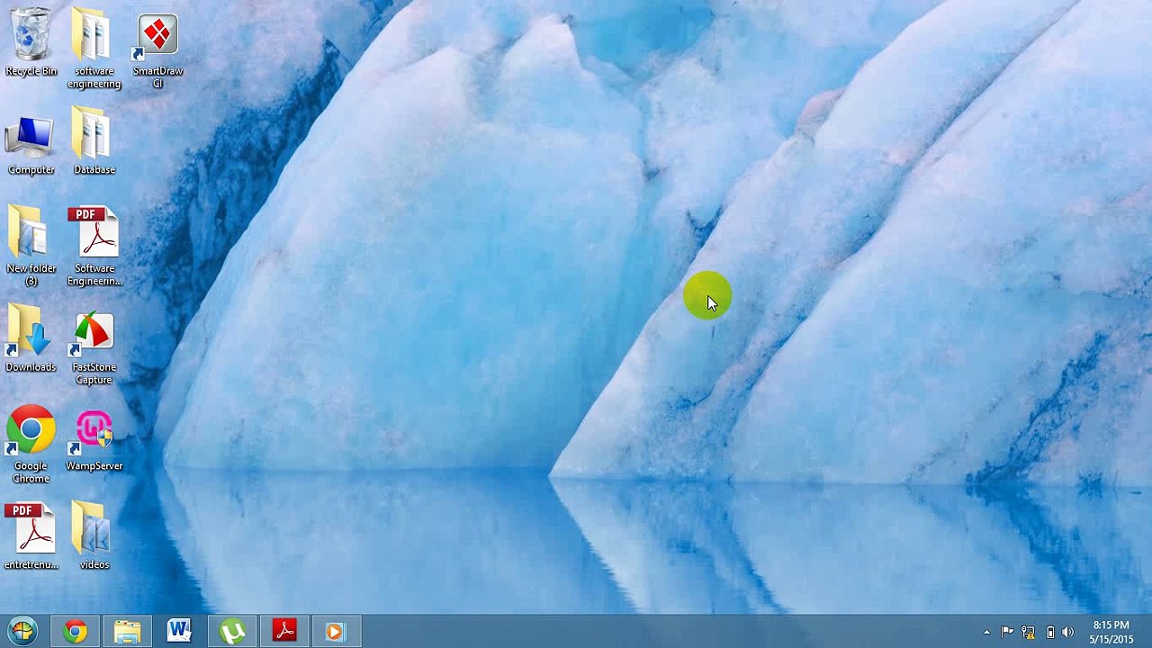The width and height of the screenshot is (1152, 648).
Task: Open uTorrent from the taskbar
Action: click(x=232, y=631)
